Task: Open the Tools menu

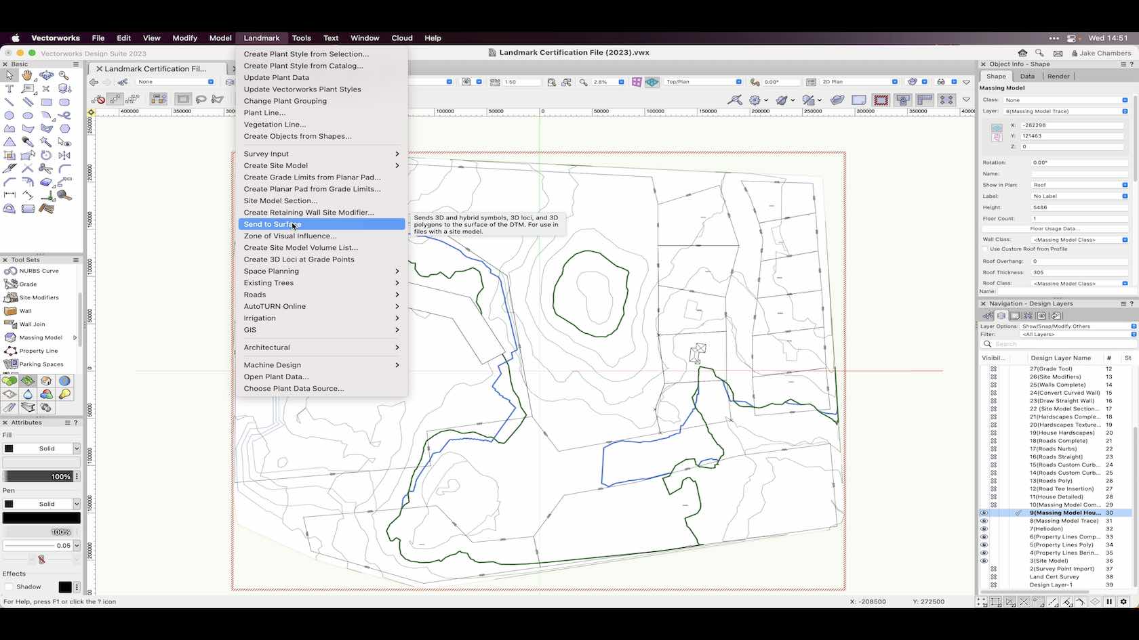Action: click(301, 38)
